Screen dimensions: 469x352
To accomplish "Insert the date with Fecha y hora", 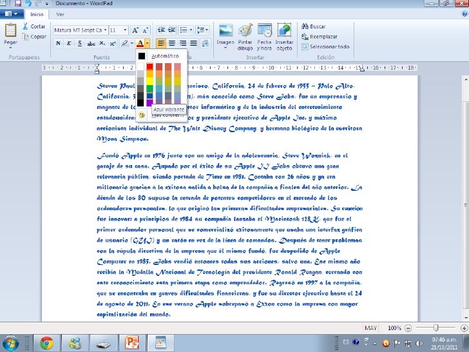I will tap(264, 37).
